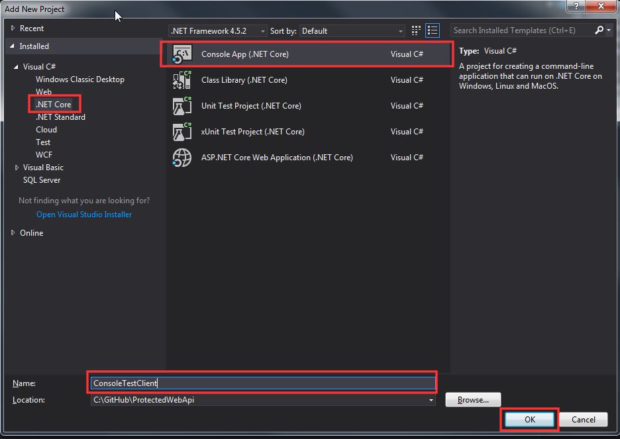The width and height of the screenshot is (620, 439).
Task: Close the Add New Project dialog
Action: coord(601,6)
